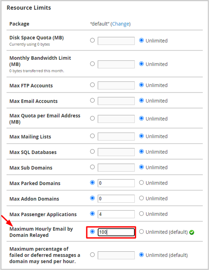Screen dimensions: 209x270
Task: Click the failed or deferred messages percentage field
Action: click(x=116, y=255)
